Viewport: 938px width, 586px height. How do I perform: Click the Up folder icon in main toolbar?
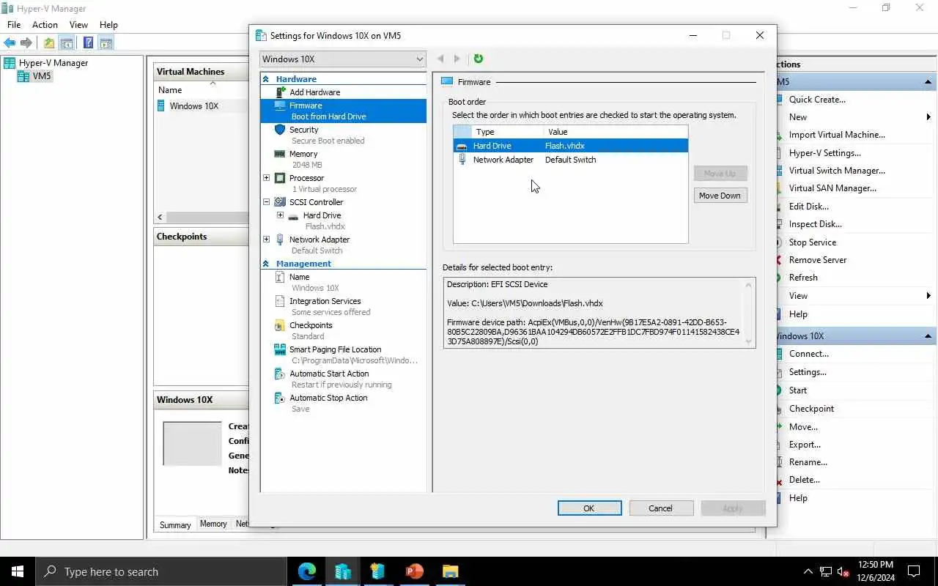pos(49,43)
